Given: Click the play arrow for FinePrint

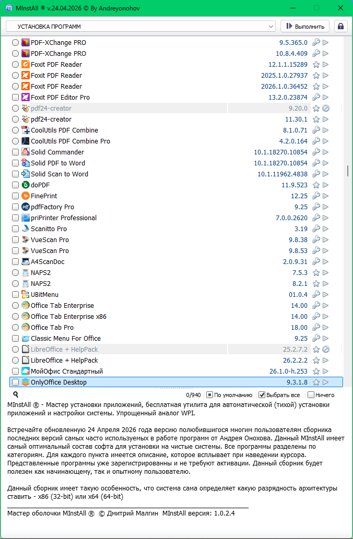Looking at the screenshot, I should pos(325,196).
